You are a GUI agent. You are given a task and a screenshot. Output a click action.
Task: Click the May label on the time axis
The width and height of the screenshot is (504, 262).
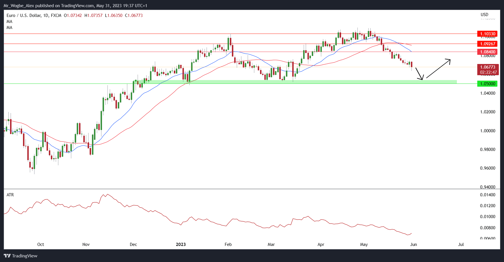364,244
